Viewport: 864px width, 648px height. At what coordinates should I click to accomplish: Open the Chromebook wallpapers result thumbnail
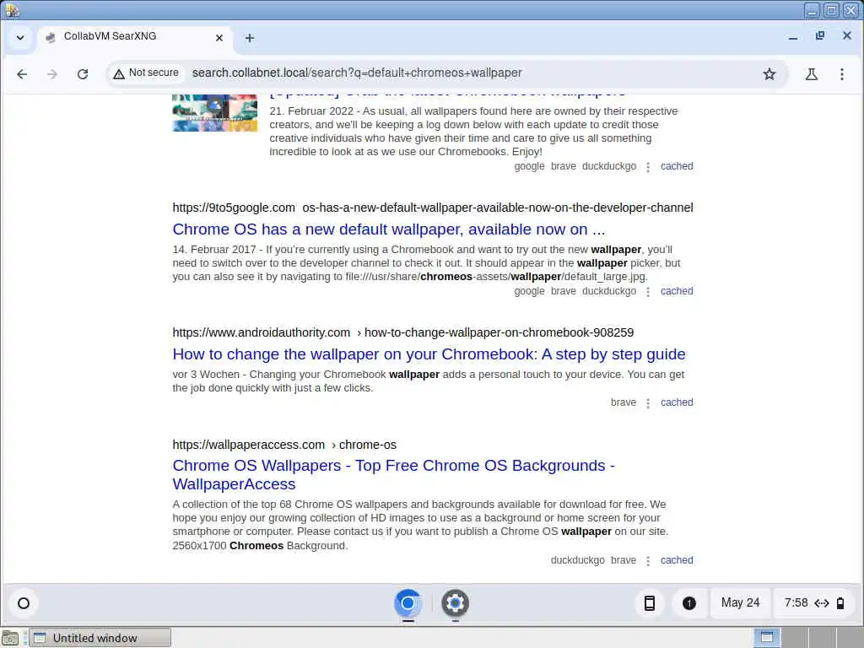coord(215,113)
